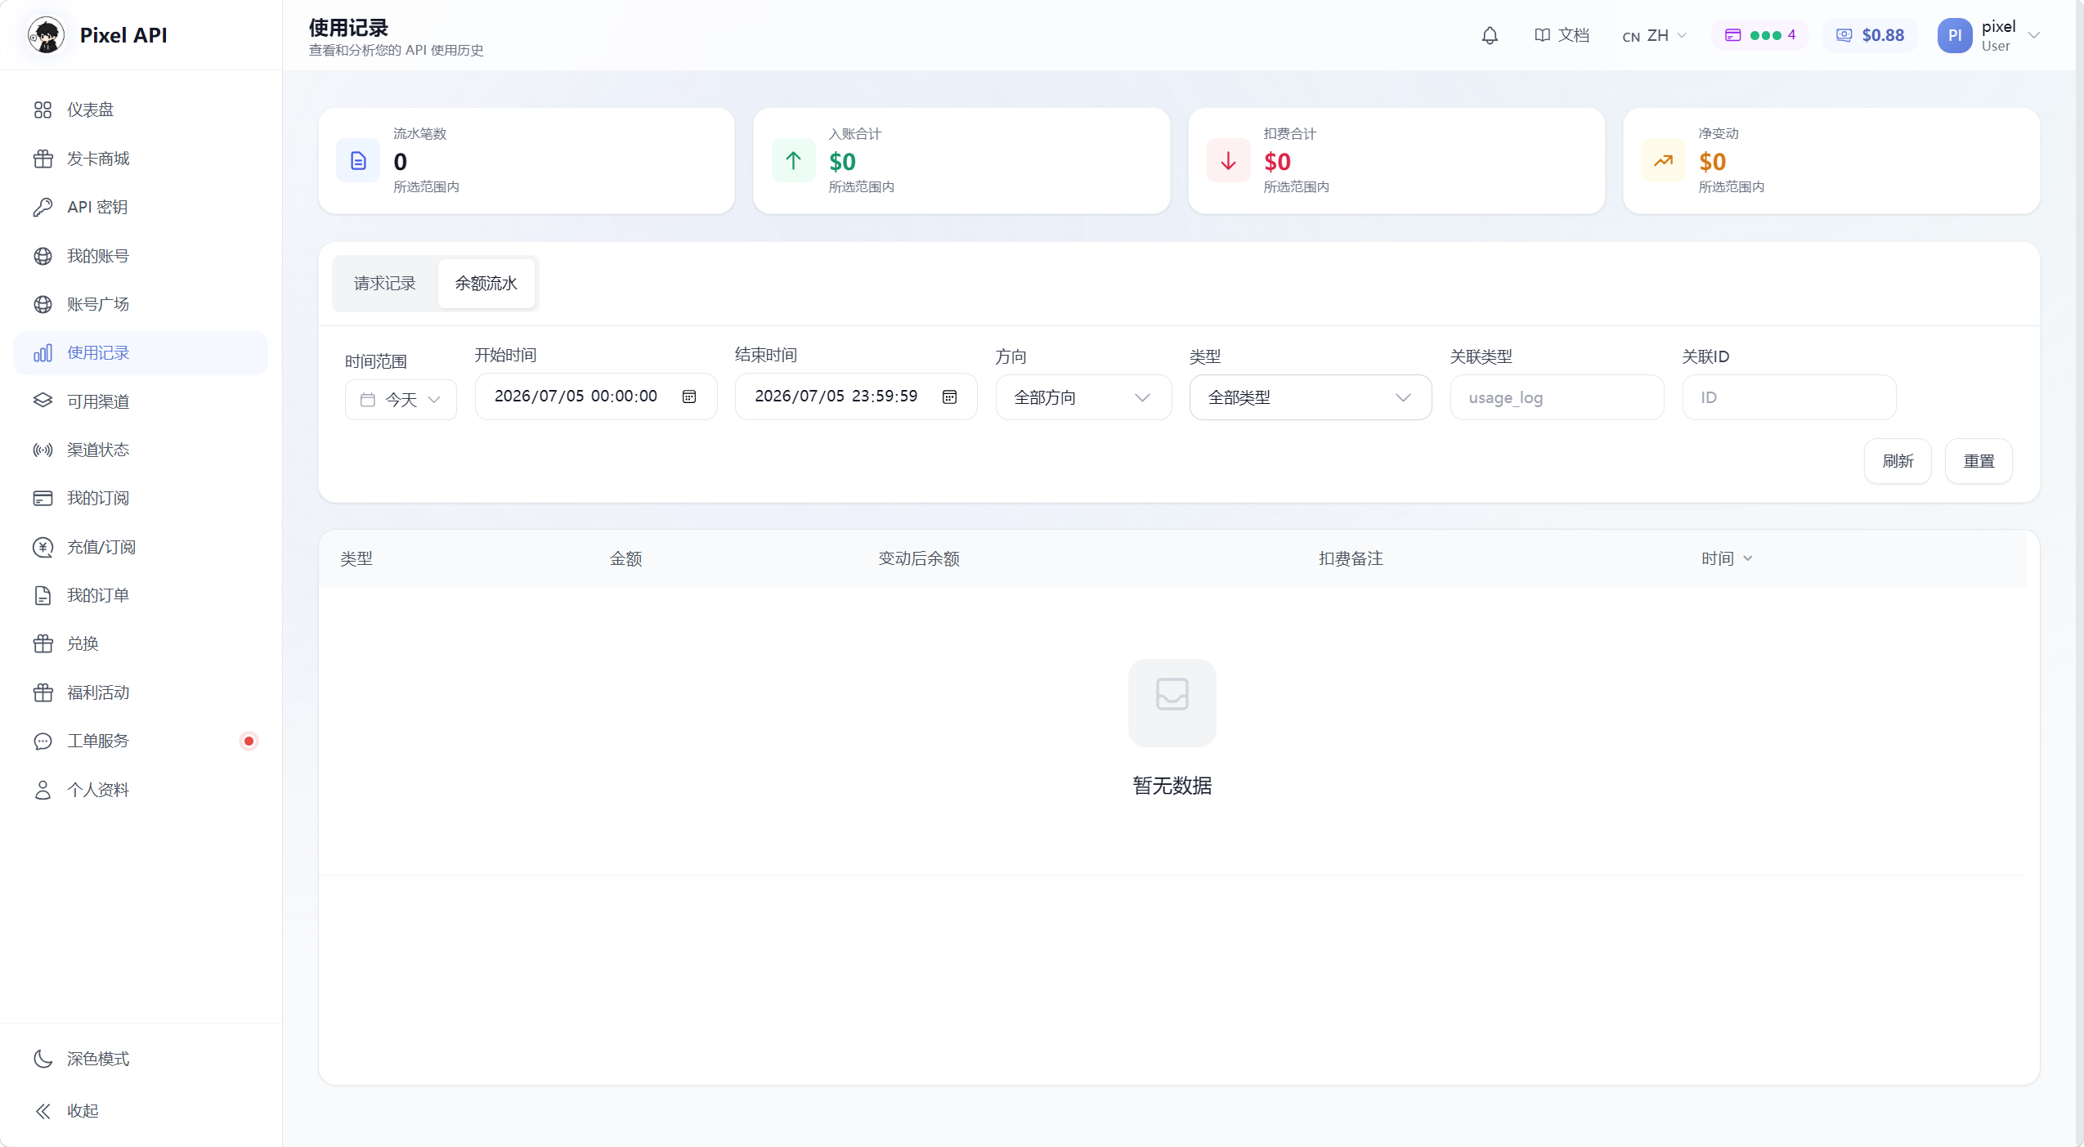2084x1147 pixels.
Task: Click the PI user avatar
Action: point(1954,35)
